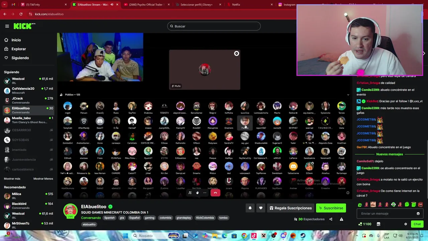Click the mute microphone icon in call bar
This screenshot has width=428, height=241.
coord(190,192)
